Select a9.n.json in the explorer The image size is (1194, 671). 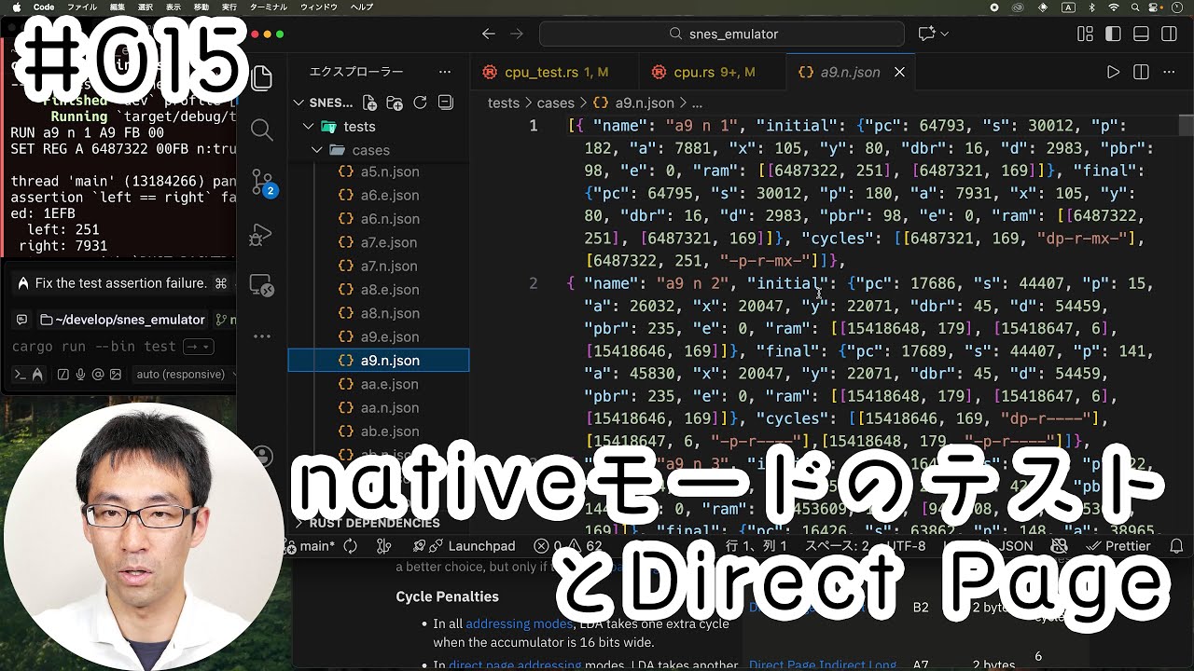point(380,361)
